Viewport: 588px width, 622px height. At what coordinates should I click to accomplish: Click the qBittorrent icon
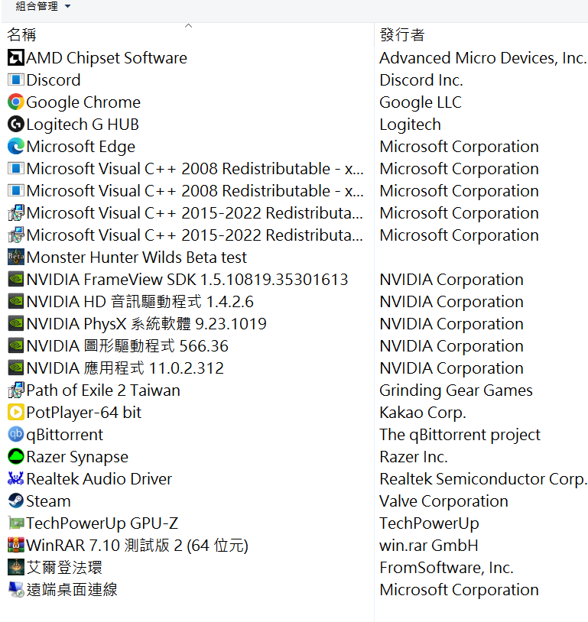tap(16, 435)
